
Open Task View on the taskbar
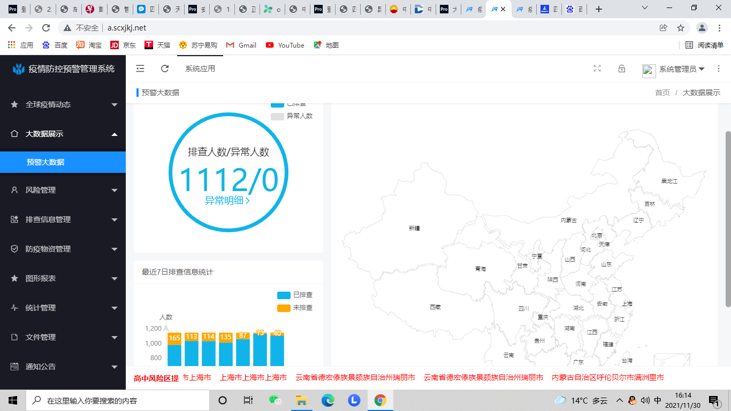point(248,400)
